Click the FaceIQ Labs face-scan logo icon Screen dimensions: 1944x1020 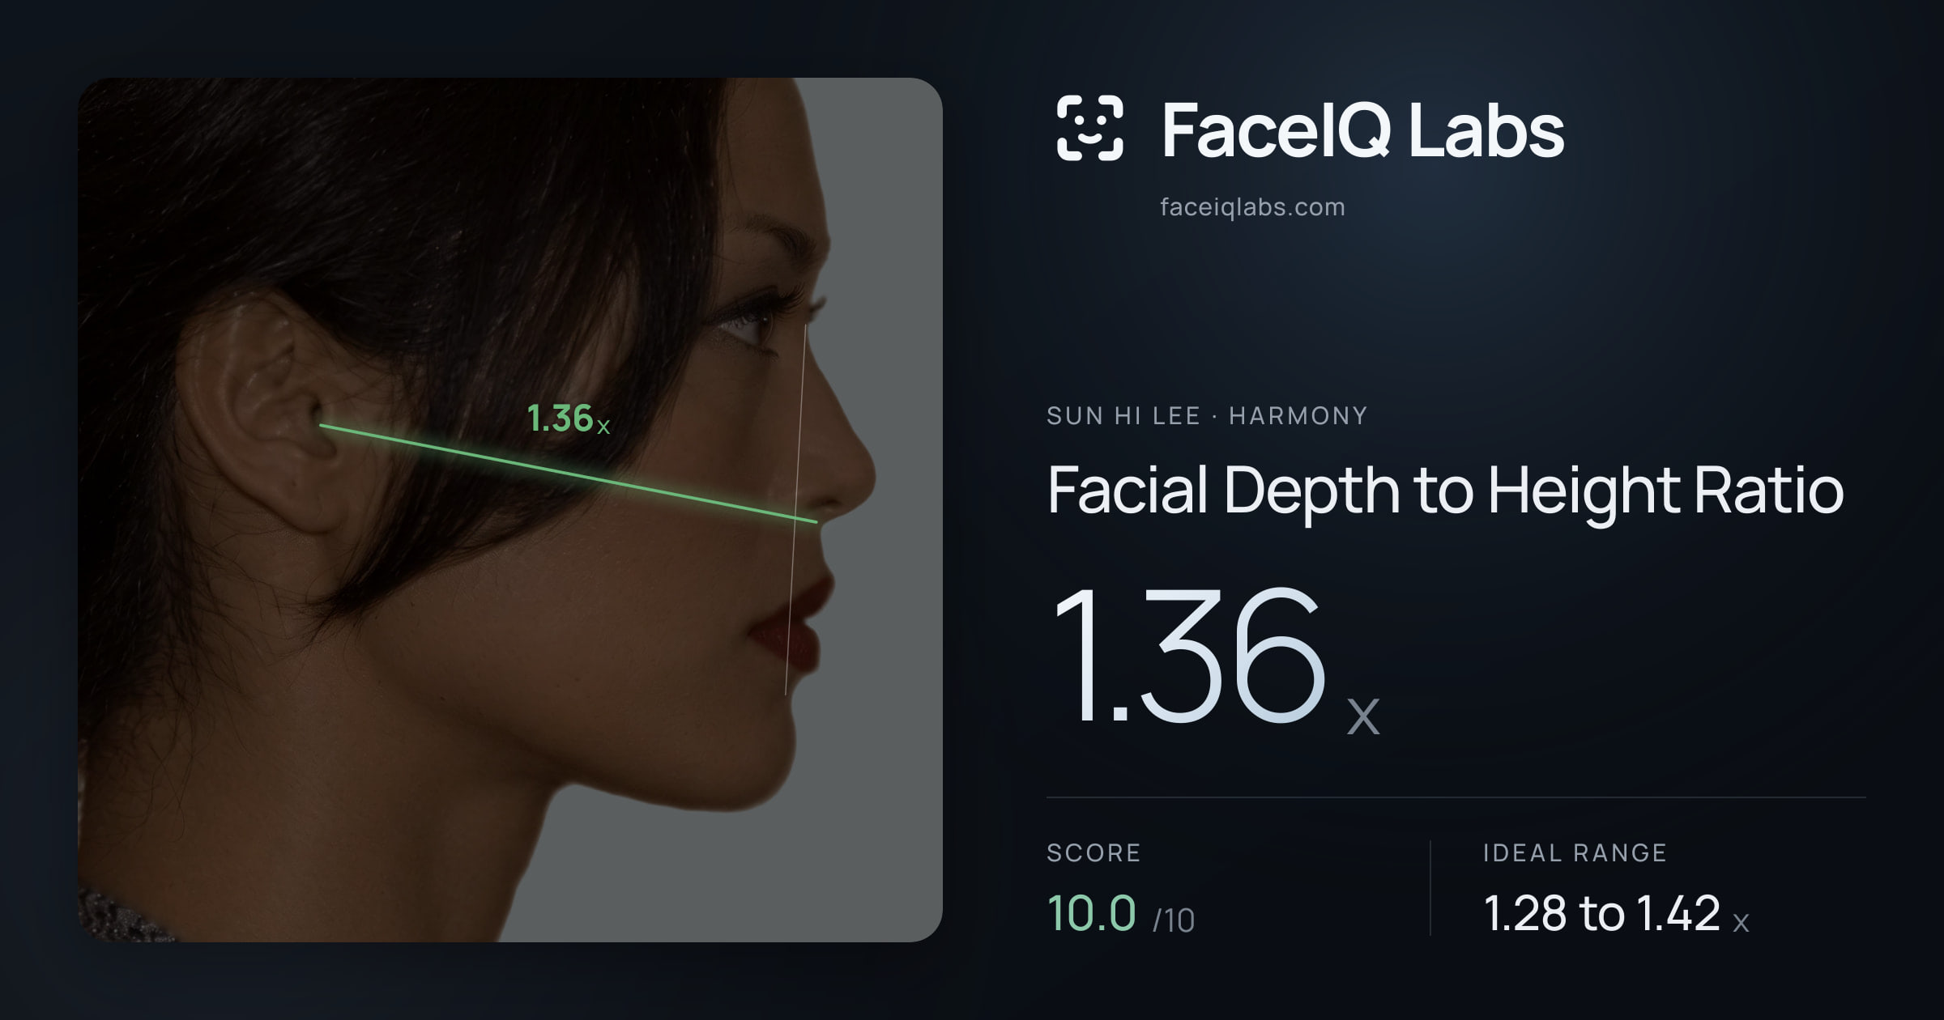coord(1089,128)
